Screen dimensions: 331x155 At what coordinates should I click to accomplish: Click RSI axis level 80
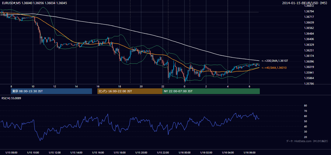[x=305, y=106]
